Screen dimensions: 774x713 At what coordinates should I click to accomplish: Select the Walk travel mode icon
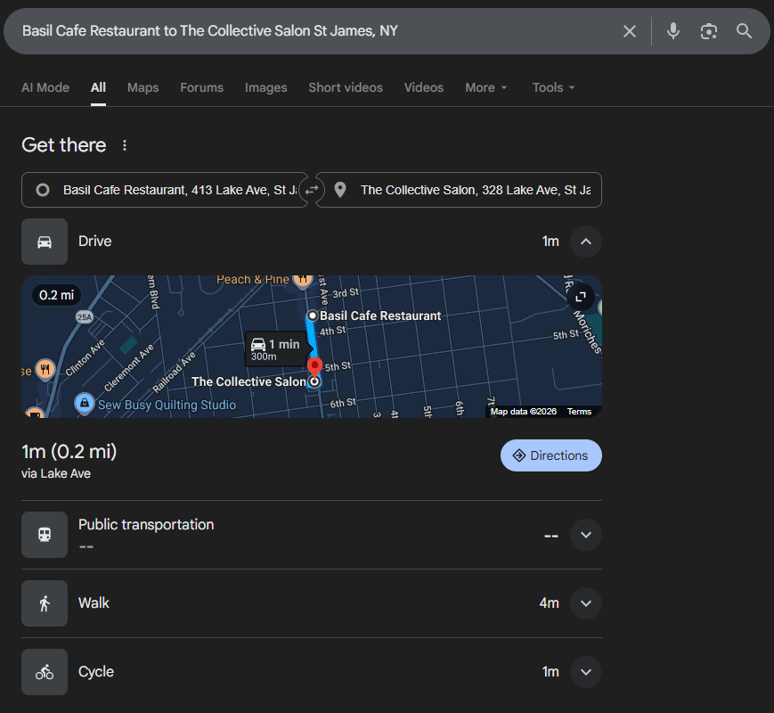45,603
